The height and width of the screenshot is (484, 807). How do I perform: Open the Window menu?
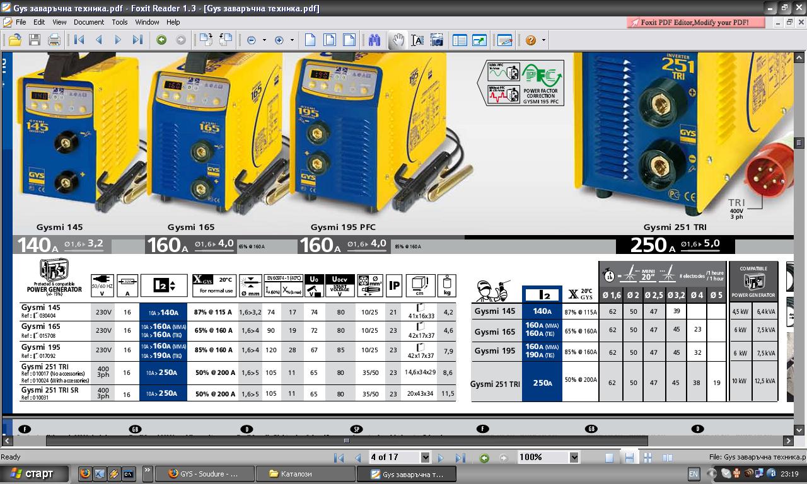coord(147,22)
